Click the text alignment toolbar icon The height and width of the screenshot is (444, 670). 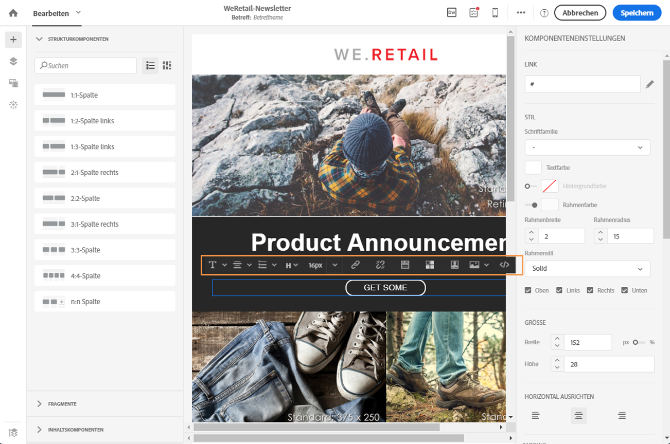[x=237, y=265]
